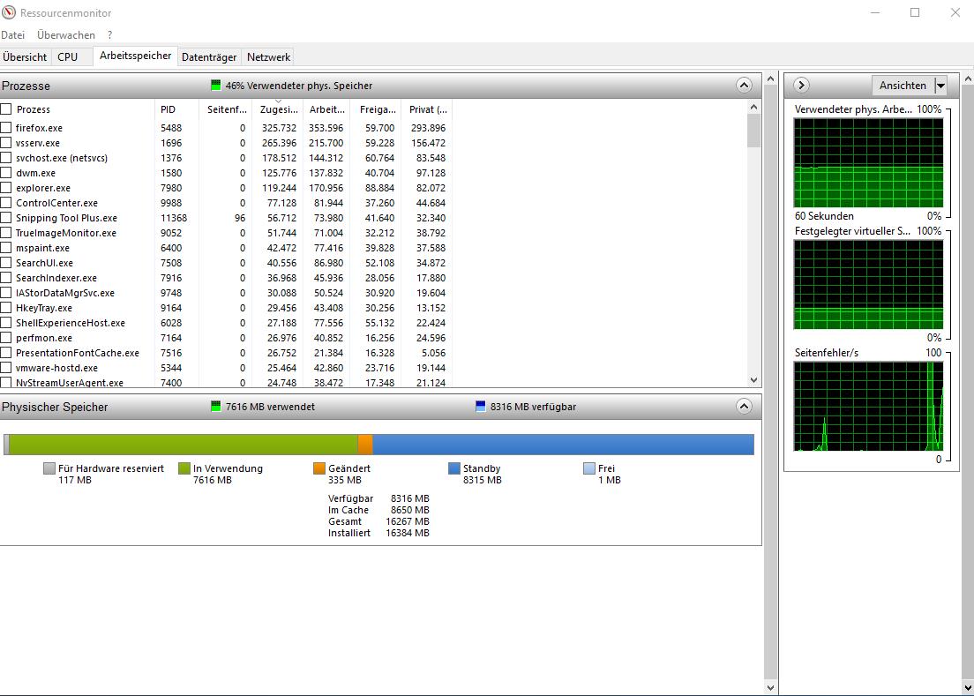
Task: Enable the dwm.exe checkbox
Action: pyautogui.click(x=6, y=173)
